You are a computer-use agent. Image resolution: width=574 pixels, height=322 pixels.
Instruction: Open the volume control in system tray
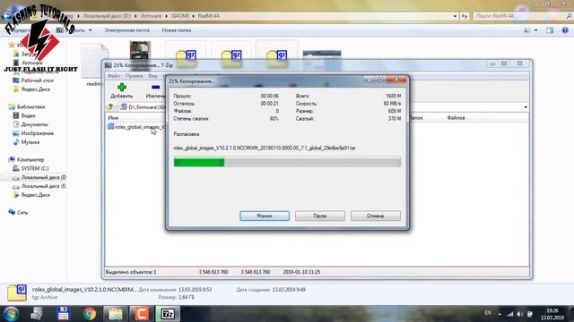[x=520, y=314]
